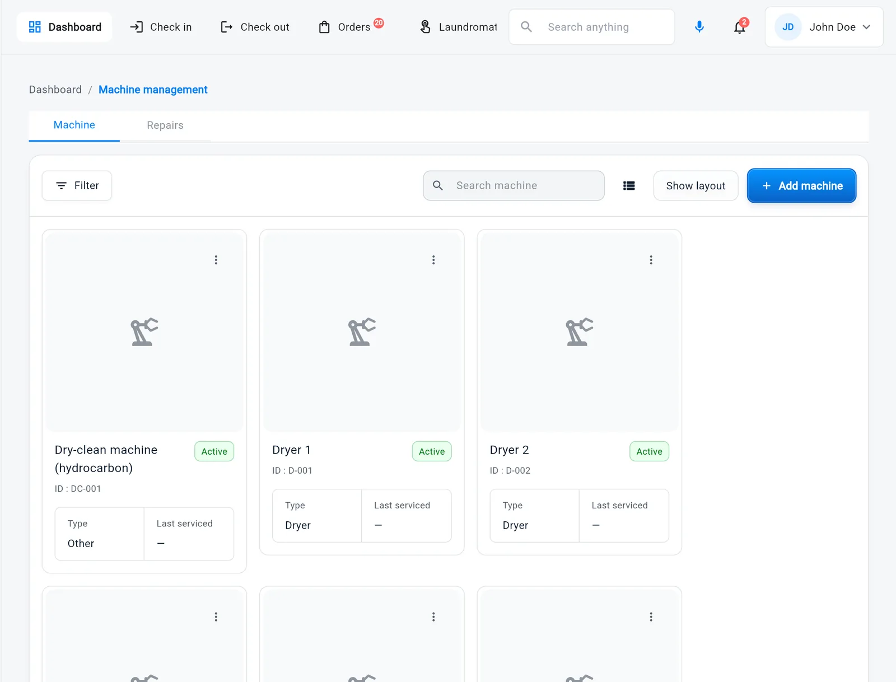Open the Filter options
This screenshot has width=896, height=682.
[77, 185]
